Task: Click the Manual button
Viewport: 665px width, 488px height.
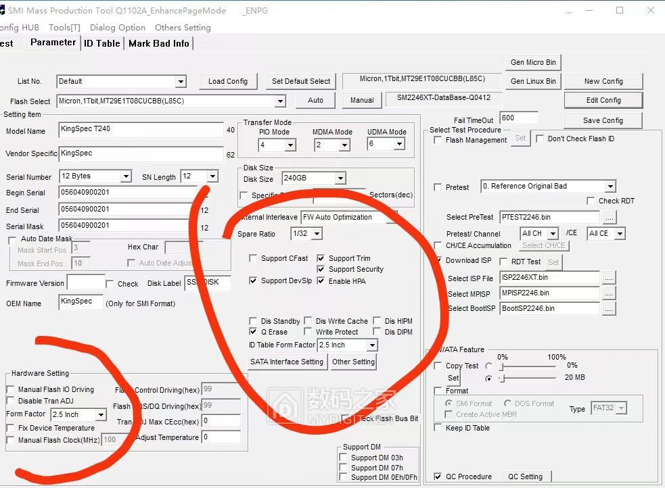Action: point(362,101)
